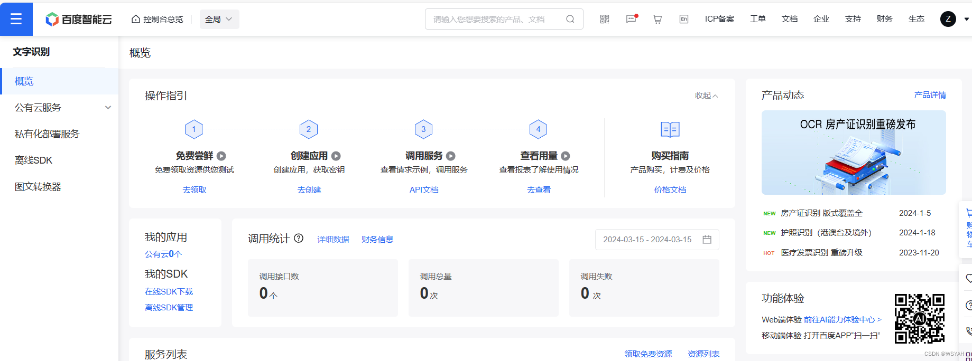Click the calendar icon in date picker
Viewport: 972px width, 361px height.
(707, 240)
